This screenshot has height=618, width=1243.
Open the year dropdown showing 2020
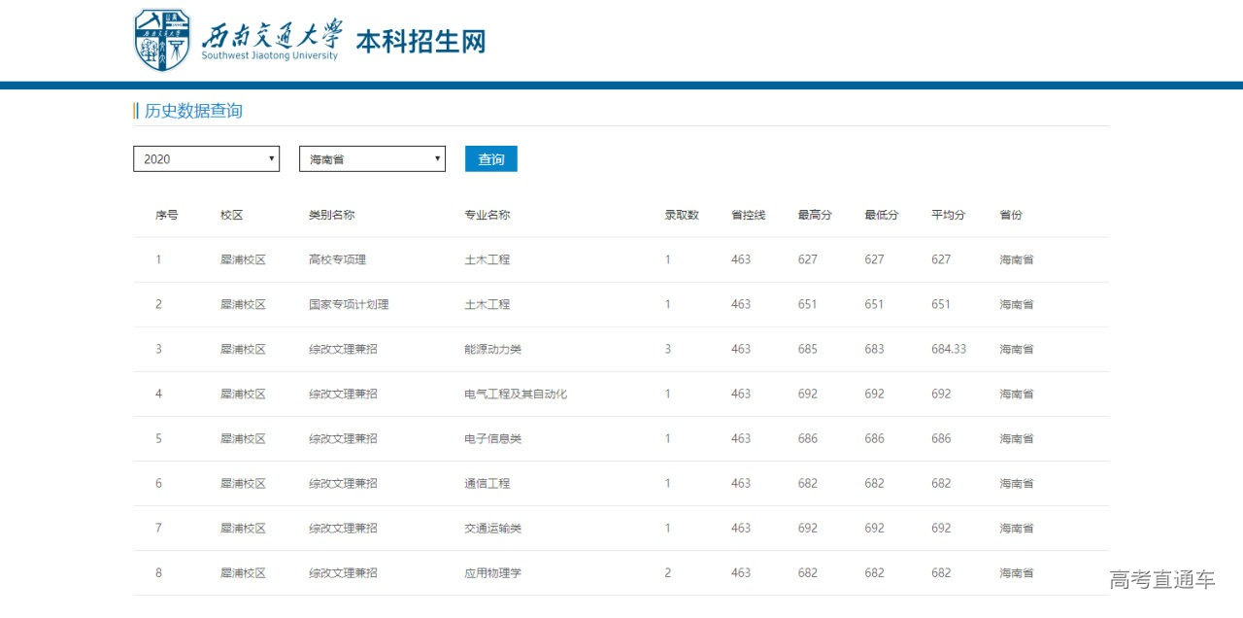[x=205, y=158]
